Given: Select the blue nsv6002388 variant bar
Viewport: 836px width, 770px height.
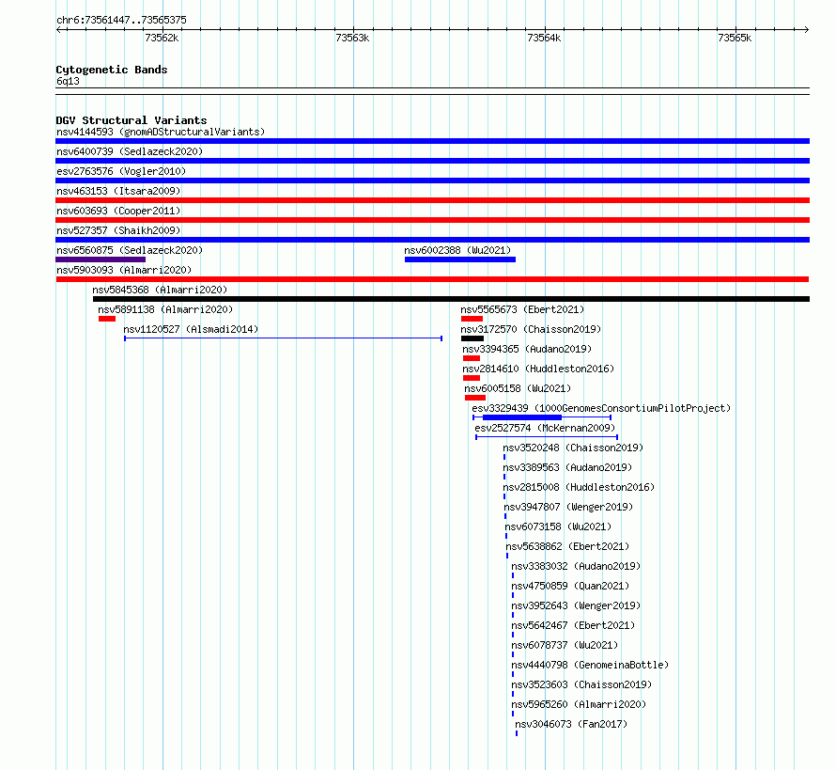Looking at the screenshot, I should [460, 259].
